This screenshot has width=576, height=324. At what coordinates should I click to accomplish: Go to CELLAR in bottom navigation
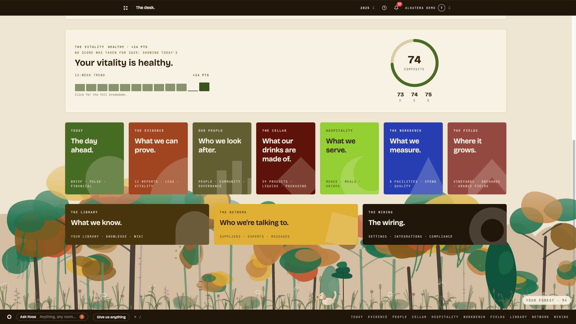click(x=419, y=317)
